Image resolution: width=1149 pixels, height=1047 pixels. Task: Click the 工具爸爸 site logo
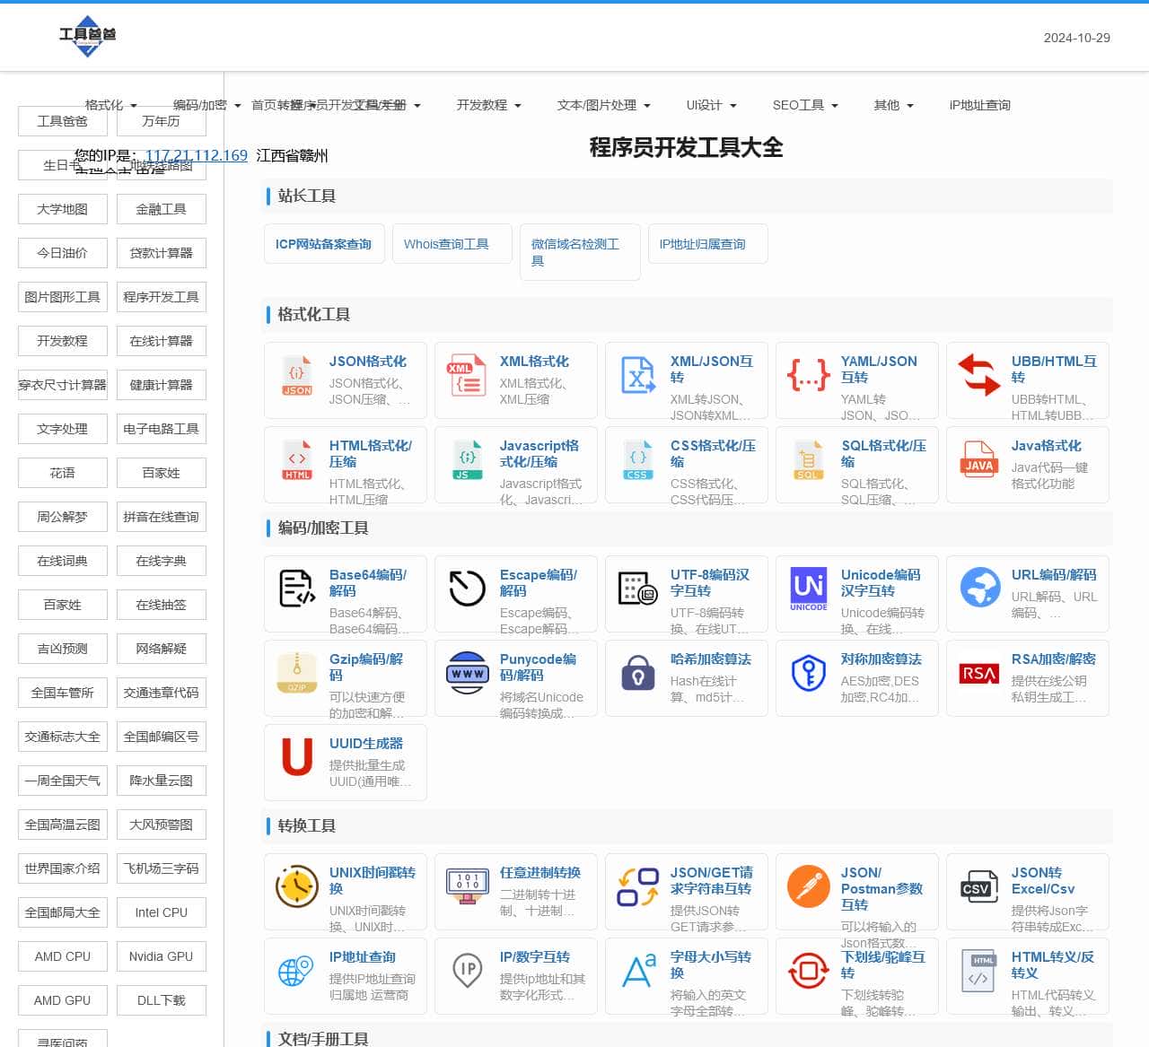(x=87, y=36)
